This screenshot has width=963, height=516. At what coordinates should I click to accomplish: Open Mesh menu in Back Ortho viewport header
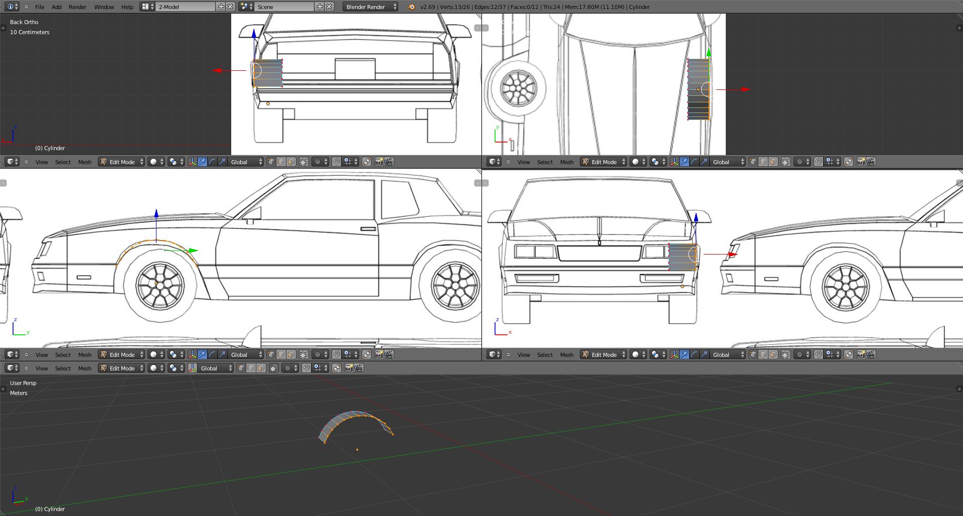pyautogui.click(x=85, y=162)
